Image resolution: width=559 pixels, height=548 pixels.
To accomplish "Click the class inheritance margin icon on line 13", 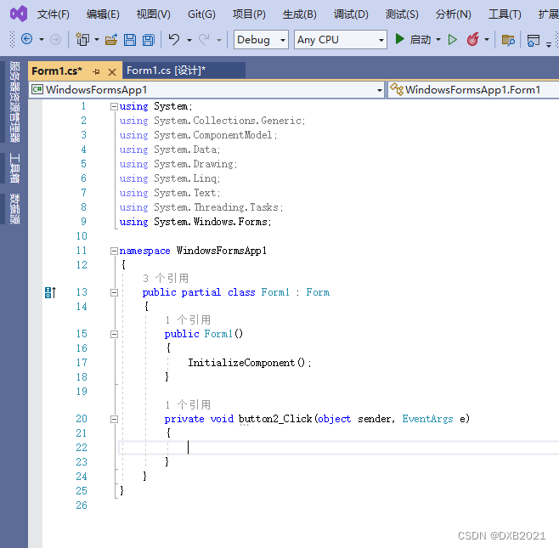I will [50, 292].
